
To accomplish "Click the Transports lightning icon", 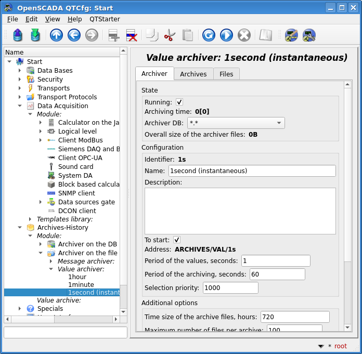I will (31, 88).
